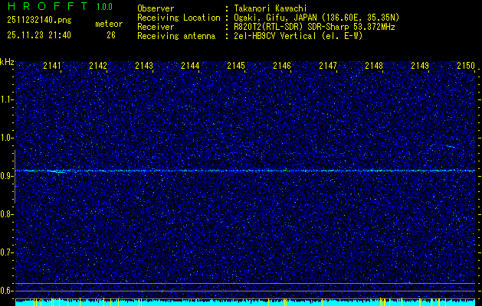The height and width of the screenshot is (306, 482).
Task: Click the meteor count value 26
Action: coord(111,35)
